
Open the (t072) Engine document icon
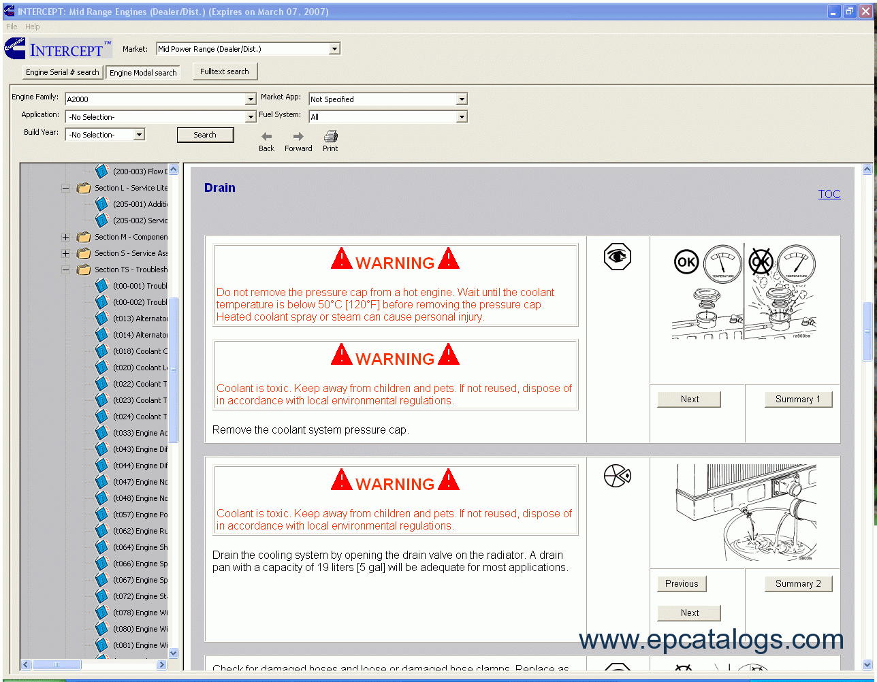(101, 596)
